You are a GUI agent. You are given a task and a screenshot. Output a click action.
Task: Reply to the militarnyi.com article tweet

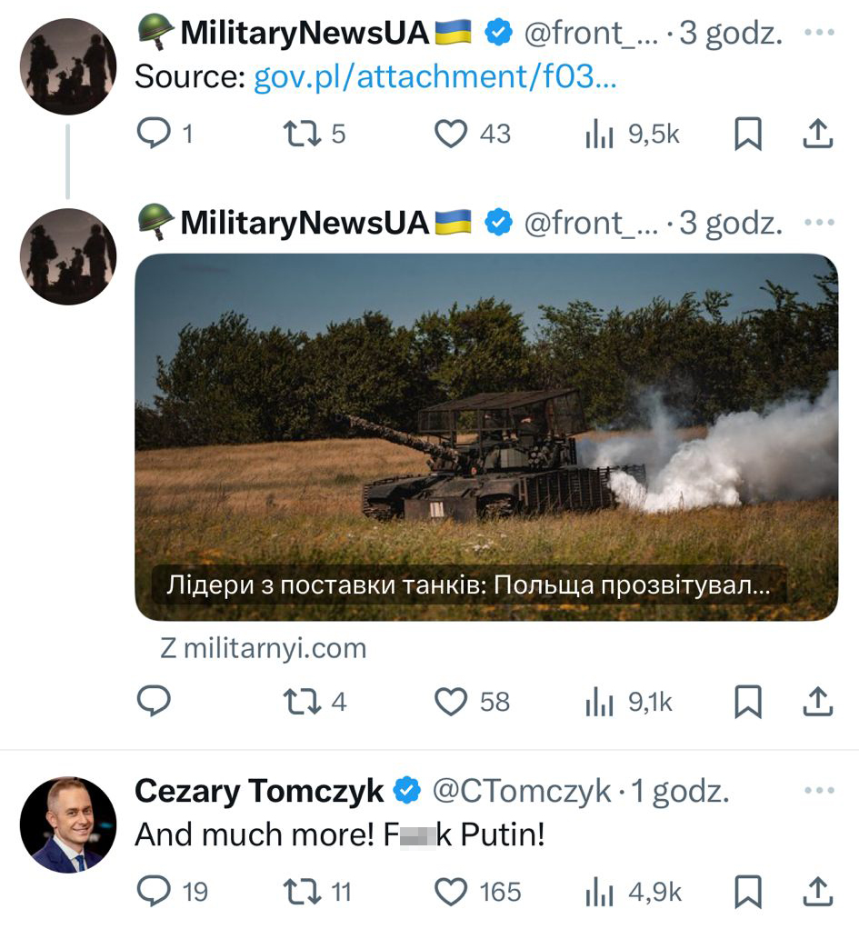pyautogui.click(x=154, y=702)
